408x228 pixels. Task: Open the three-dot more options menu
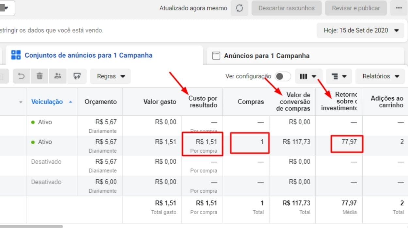pyautogui.click(x=399, y=8)
